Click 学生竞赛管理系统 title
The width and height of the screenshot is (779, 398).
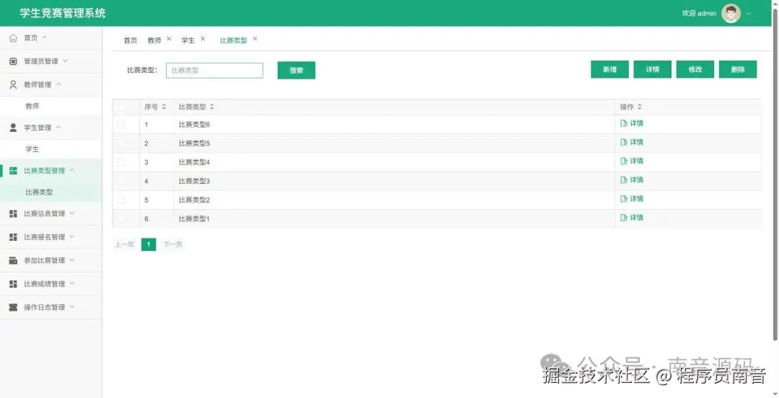pyautogui.click(x=63, y=13)
